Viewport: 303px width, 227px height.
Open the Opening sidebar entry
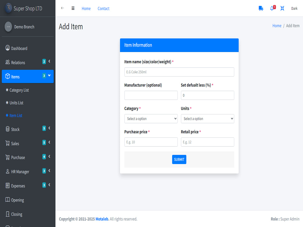click(28, 200)
